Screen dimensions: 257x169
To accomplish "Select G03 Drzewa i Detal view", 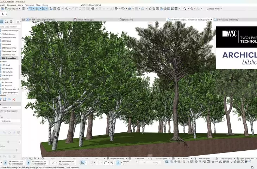I will (9, 48).
